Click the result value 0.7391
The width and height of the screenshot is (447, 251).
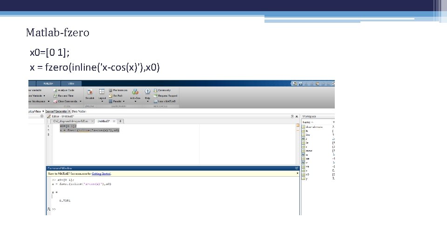tap(65, 201)
